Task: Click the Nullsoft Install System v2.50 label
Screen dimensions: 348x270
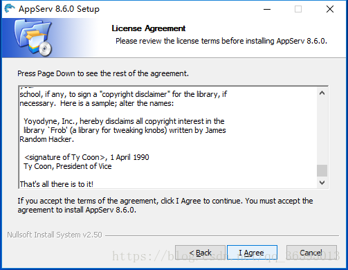Action: coord(55,235)
